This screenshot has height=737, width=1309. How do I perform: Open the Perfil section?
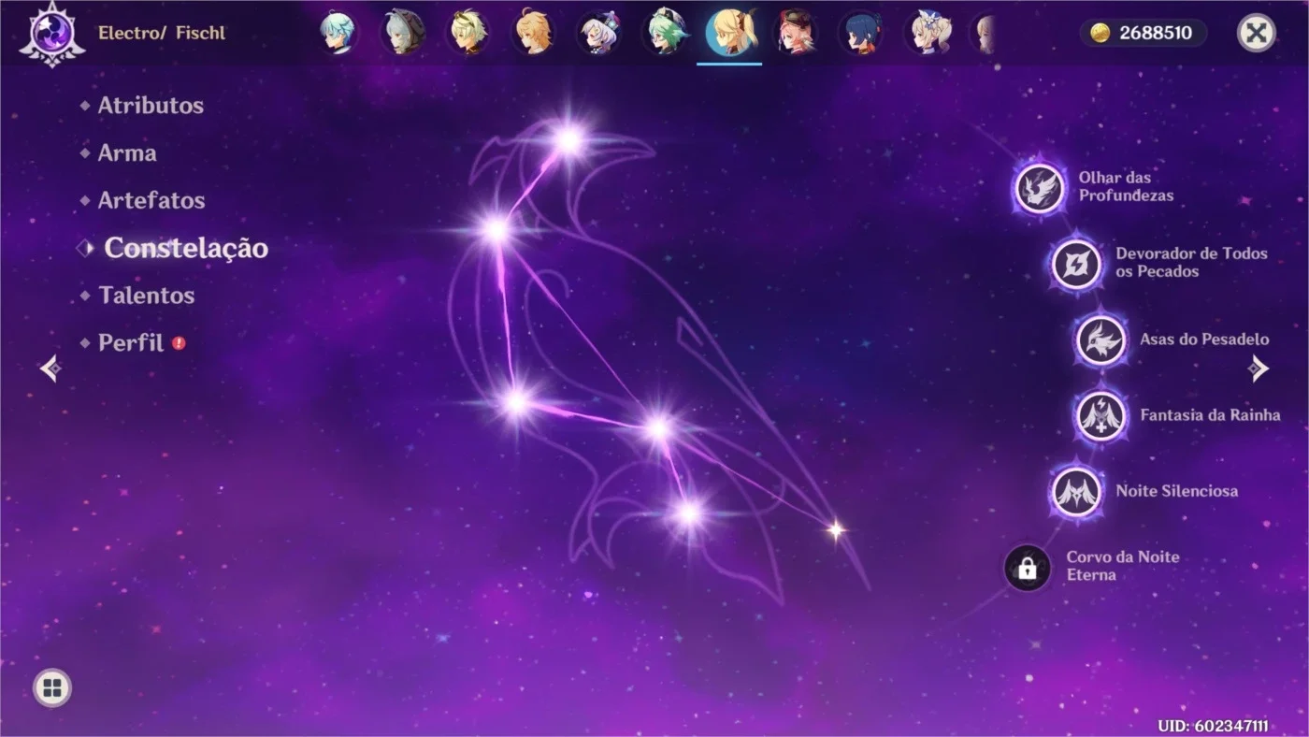pyautogui.click(x=131, y=343)
